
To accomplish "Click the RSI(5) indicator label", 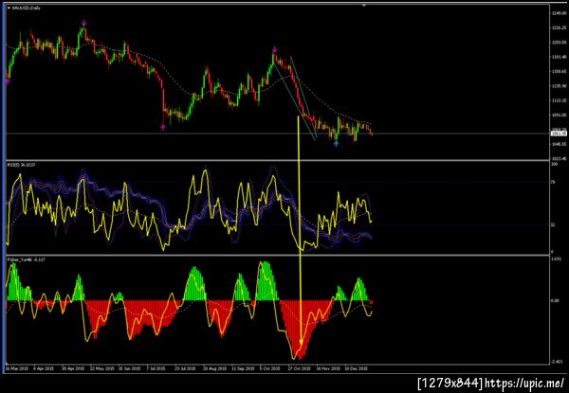I will click(x=20, y=165).
